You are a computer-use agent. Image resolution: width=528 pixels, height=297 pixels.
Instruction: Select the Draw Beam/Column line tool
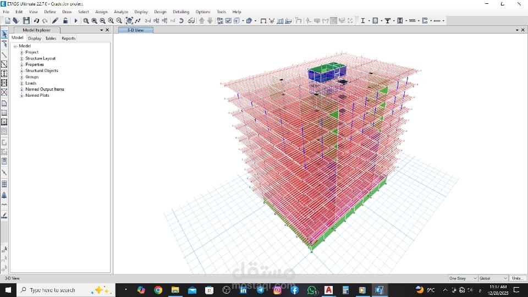click(x=4, y=54)
